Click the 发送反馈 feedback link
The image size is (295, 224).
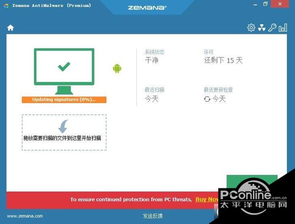point(153,216)
